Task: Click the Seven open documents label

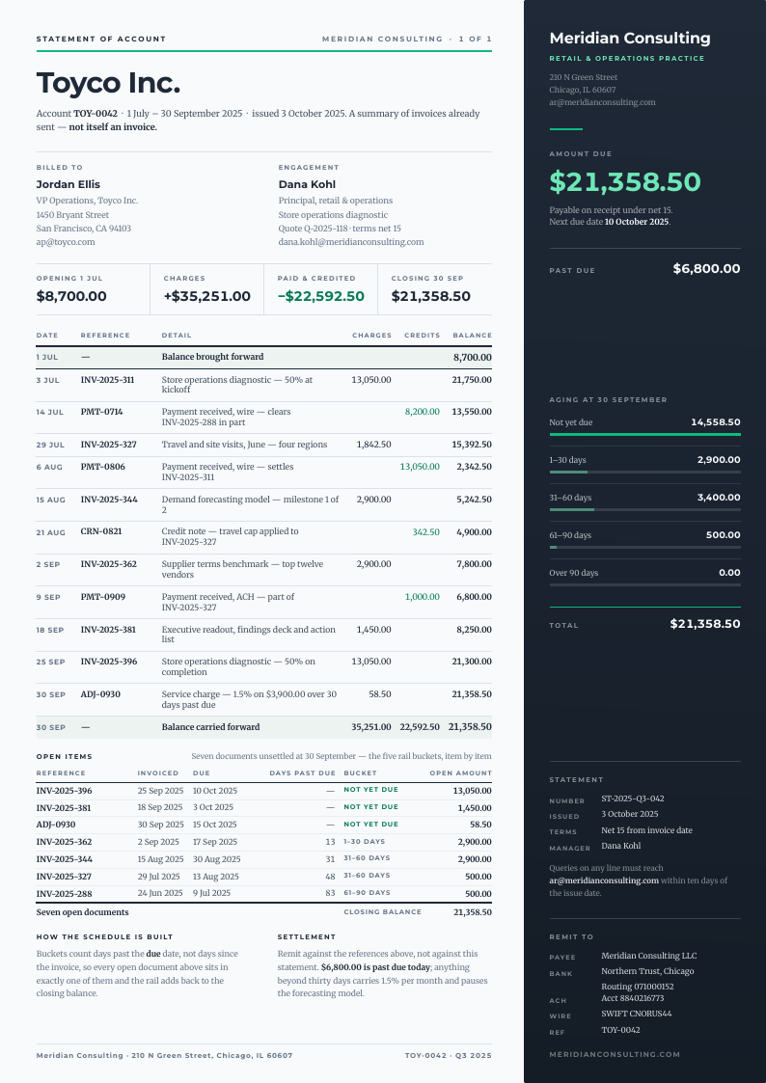Action: [82, 912]
